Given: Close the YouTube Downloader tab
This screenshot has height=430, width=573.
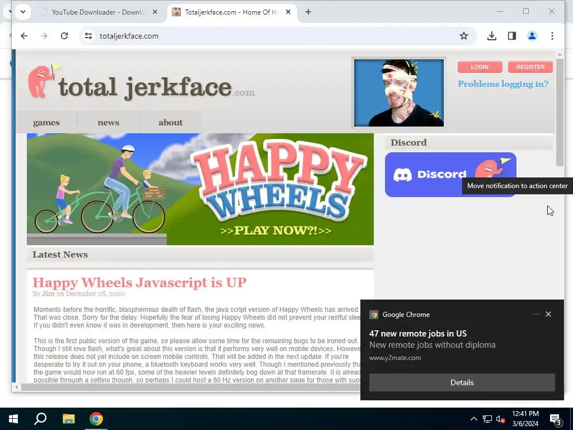Looking at the screenshot, I should click(155, 12).
